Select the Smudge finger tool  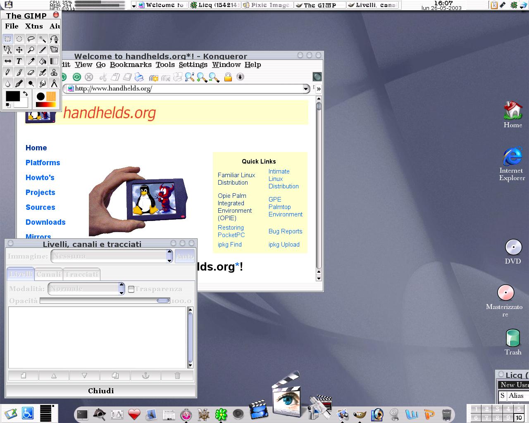tap(43, 83)
